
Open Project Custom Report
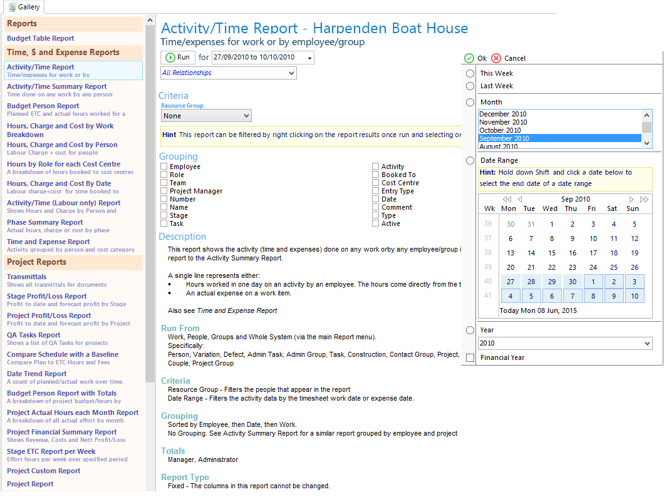(44, 471)
